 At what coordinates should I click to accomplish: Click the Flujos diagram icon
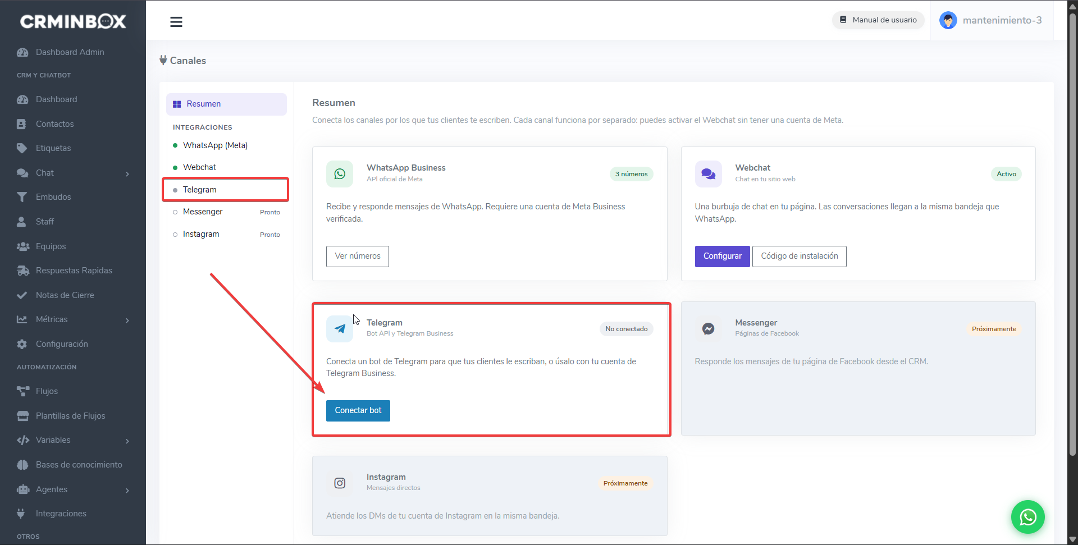(x=22, y=391)
